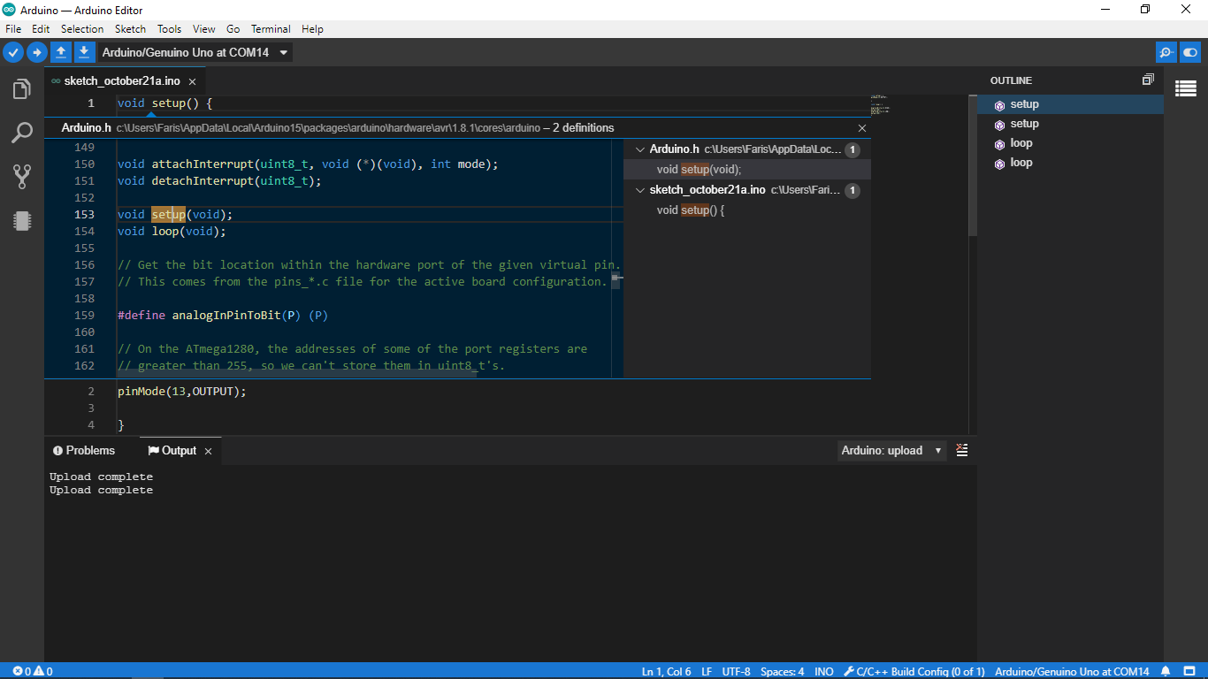The image size is (1208, 679).
Task: Close the Output panel tab
Action: pyautogui.click(x=209, y=451)
